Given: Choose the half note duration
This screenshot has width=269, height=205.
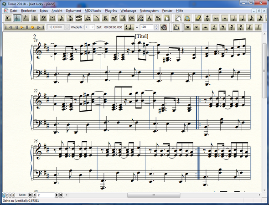Looking at the screenshot, I should 233,18.
